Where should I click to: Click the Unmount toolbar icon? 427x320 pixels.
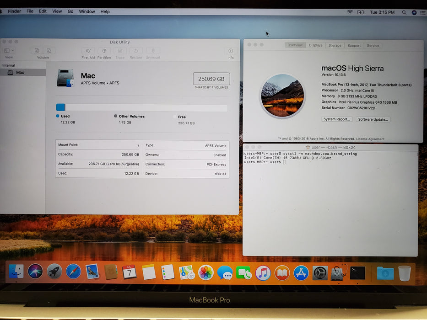pyautogui.click(x=153, y=51)
